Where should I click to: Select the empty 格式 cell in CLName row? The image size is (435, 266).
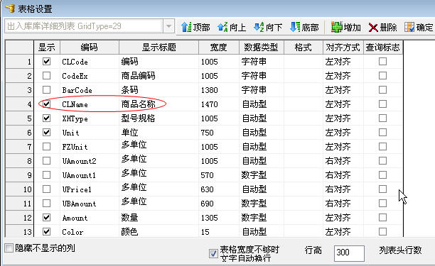(x=304, y=104)
